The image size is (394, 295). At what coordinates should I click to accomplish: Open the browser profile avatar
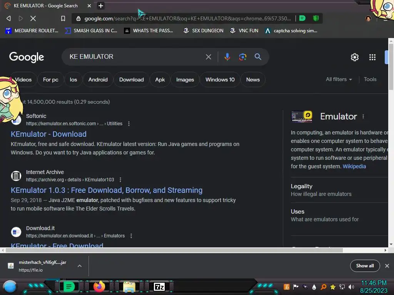[x=368, y=18]
